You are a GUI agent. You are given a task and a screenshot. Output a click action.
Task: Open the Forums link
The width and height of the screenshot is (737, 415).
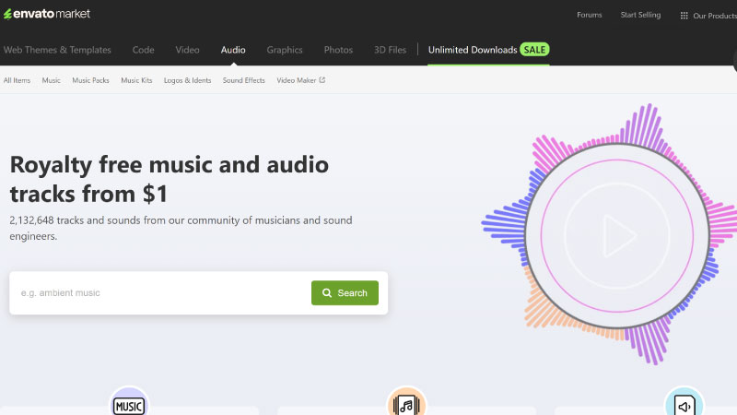tap(589, 15)
